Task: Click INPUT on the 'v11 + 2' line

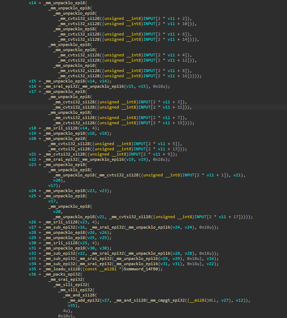Action: 149,18
